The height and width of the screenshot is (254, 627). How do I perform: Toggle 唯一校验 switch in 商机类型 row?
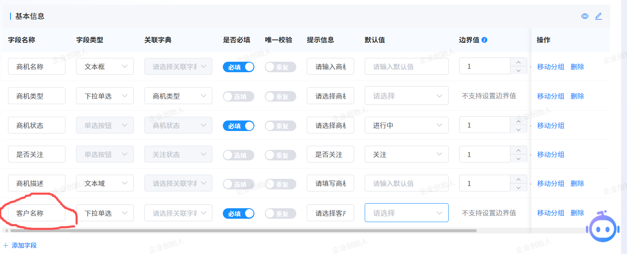pos(280,96)
